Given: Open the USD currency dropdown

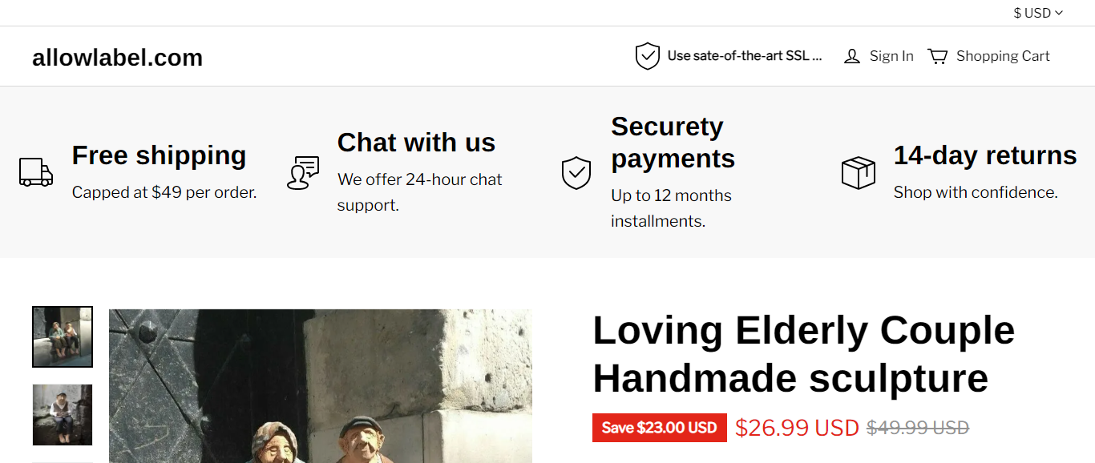Looking at the screenshot, I should 1037,13.
